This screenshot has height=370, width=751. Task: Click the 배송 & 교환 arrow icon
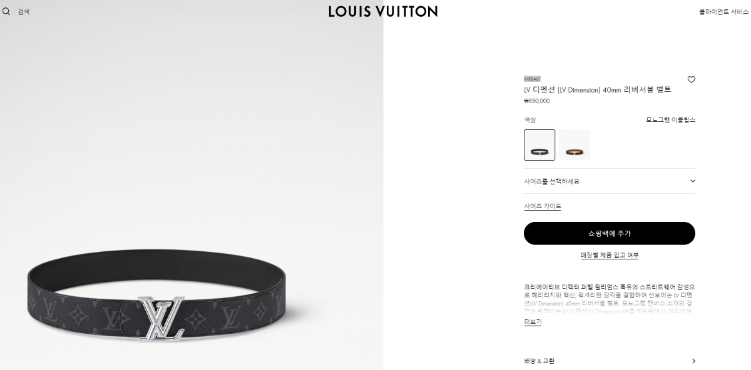[x=693, y=361]
